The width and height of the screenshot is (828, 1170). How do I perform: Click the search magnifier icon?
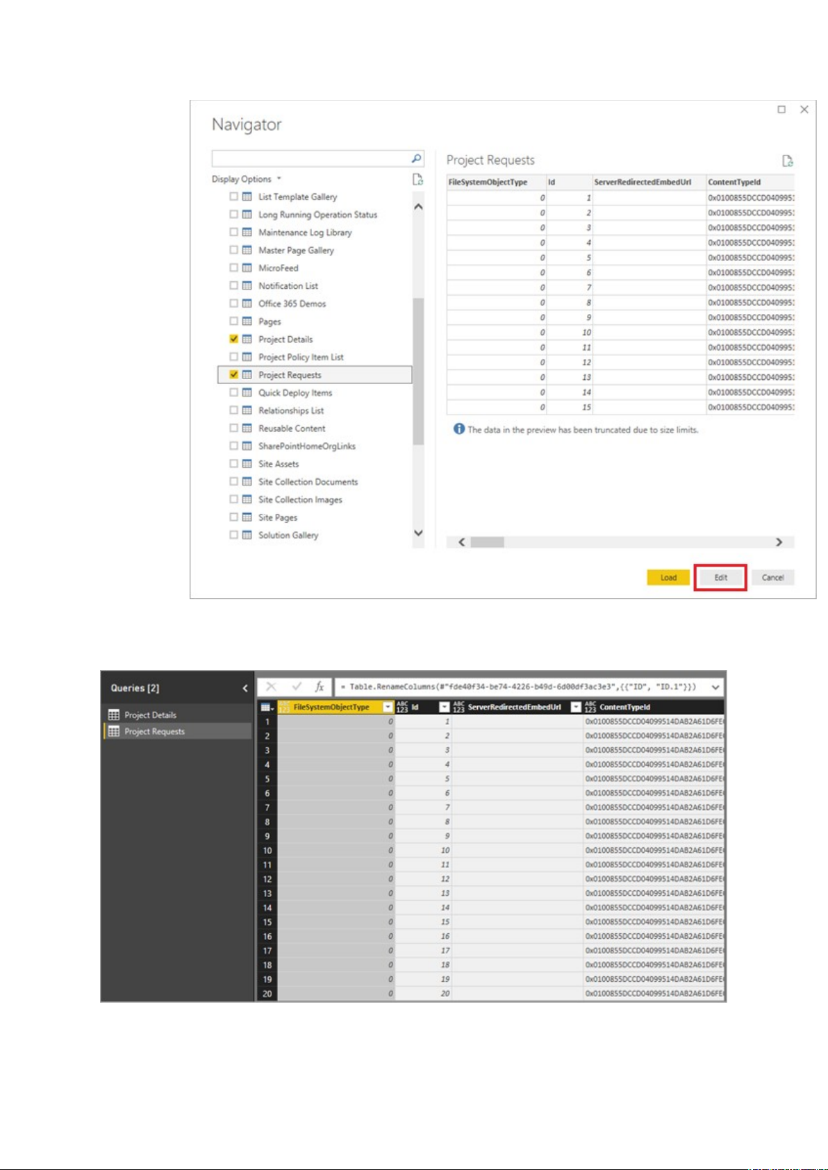pos(416,158)
